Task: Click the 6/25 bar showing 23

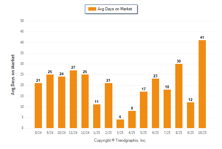Action: point(155,103)
